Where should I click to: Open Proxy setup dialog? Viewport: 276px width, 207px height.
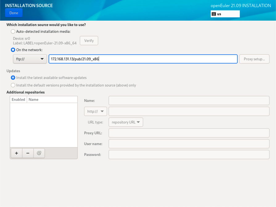254,59
